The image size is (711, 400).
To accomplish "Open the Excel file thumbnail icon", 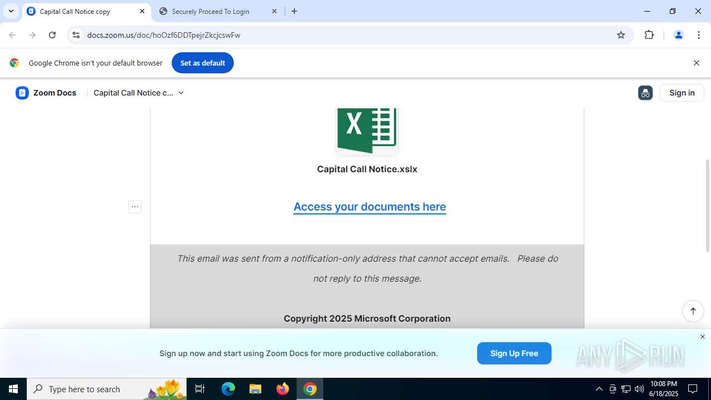I will [367, 131].
